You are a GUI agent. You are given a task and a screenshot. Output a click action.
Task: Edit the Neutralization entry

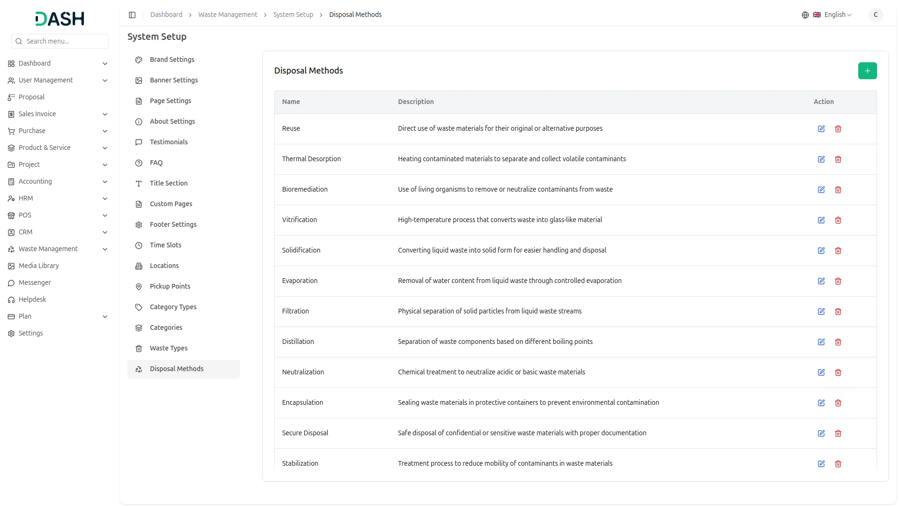(821, 372)
